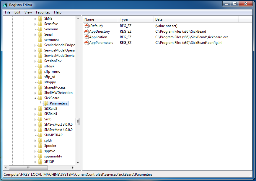Viewport: 256px width, 181px height.
Task: Click the SENS folder icon
Action: (40, 19)
